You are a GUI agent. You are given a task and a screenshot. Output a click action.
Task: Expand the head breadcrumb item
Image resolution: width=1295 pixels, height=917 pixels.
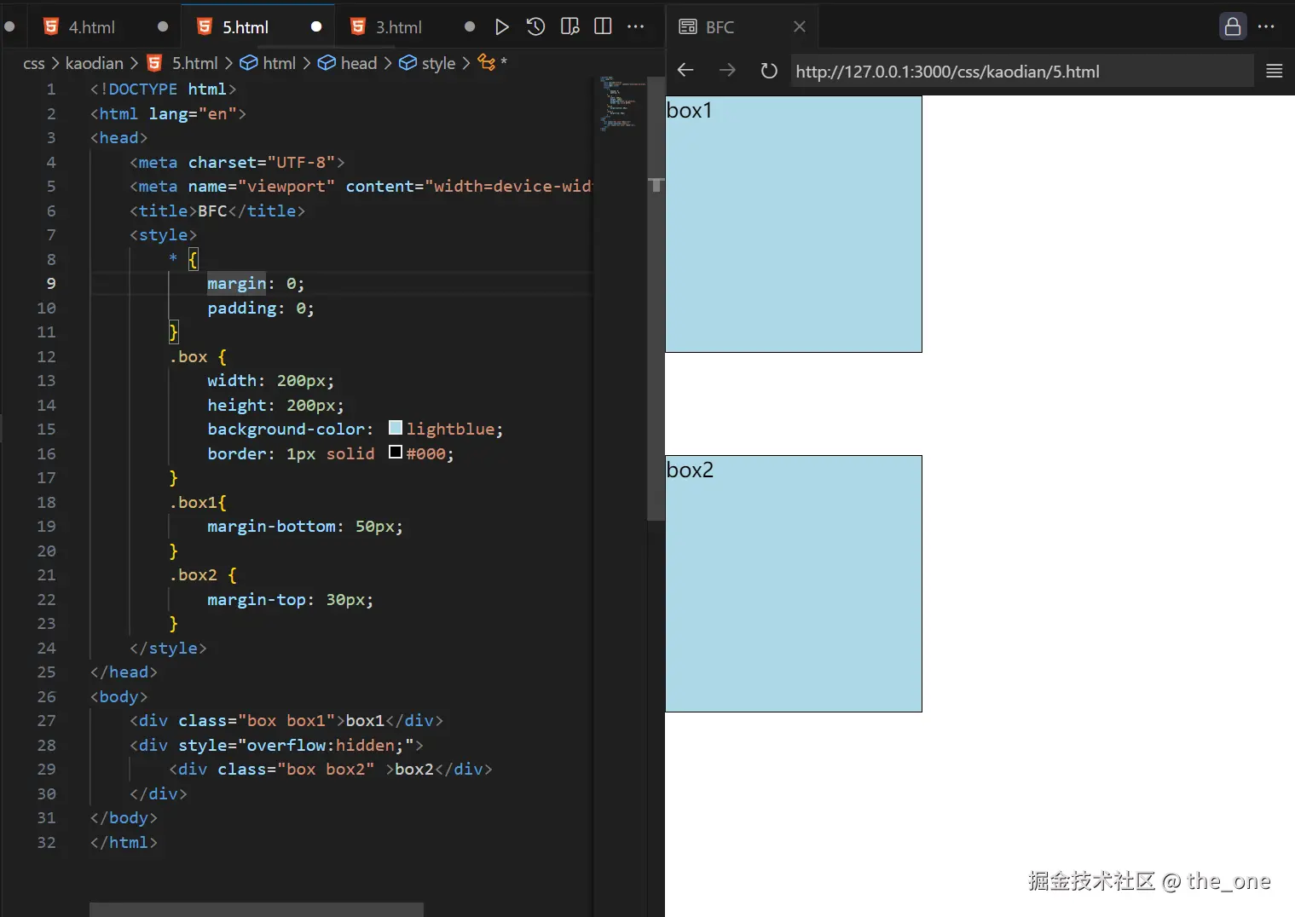pyautogui.click(x=358, y=63)
